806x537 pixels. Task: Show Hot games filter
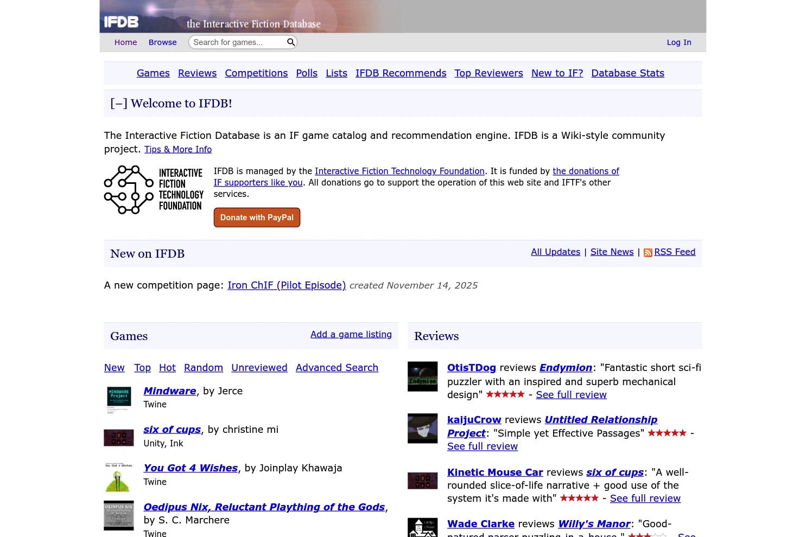click(x=167, y=368)
